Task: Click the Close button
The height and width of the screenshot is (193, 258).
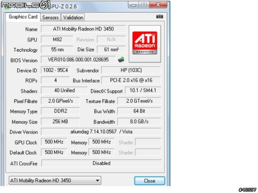Action: (150, 181)
